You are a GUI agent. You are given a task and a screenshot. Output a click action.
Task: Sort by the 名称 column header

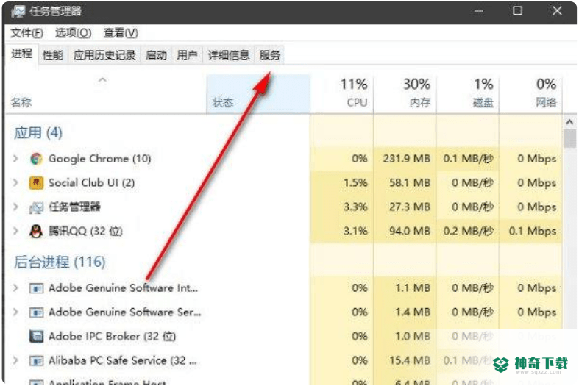click(106, 94)
